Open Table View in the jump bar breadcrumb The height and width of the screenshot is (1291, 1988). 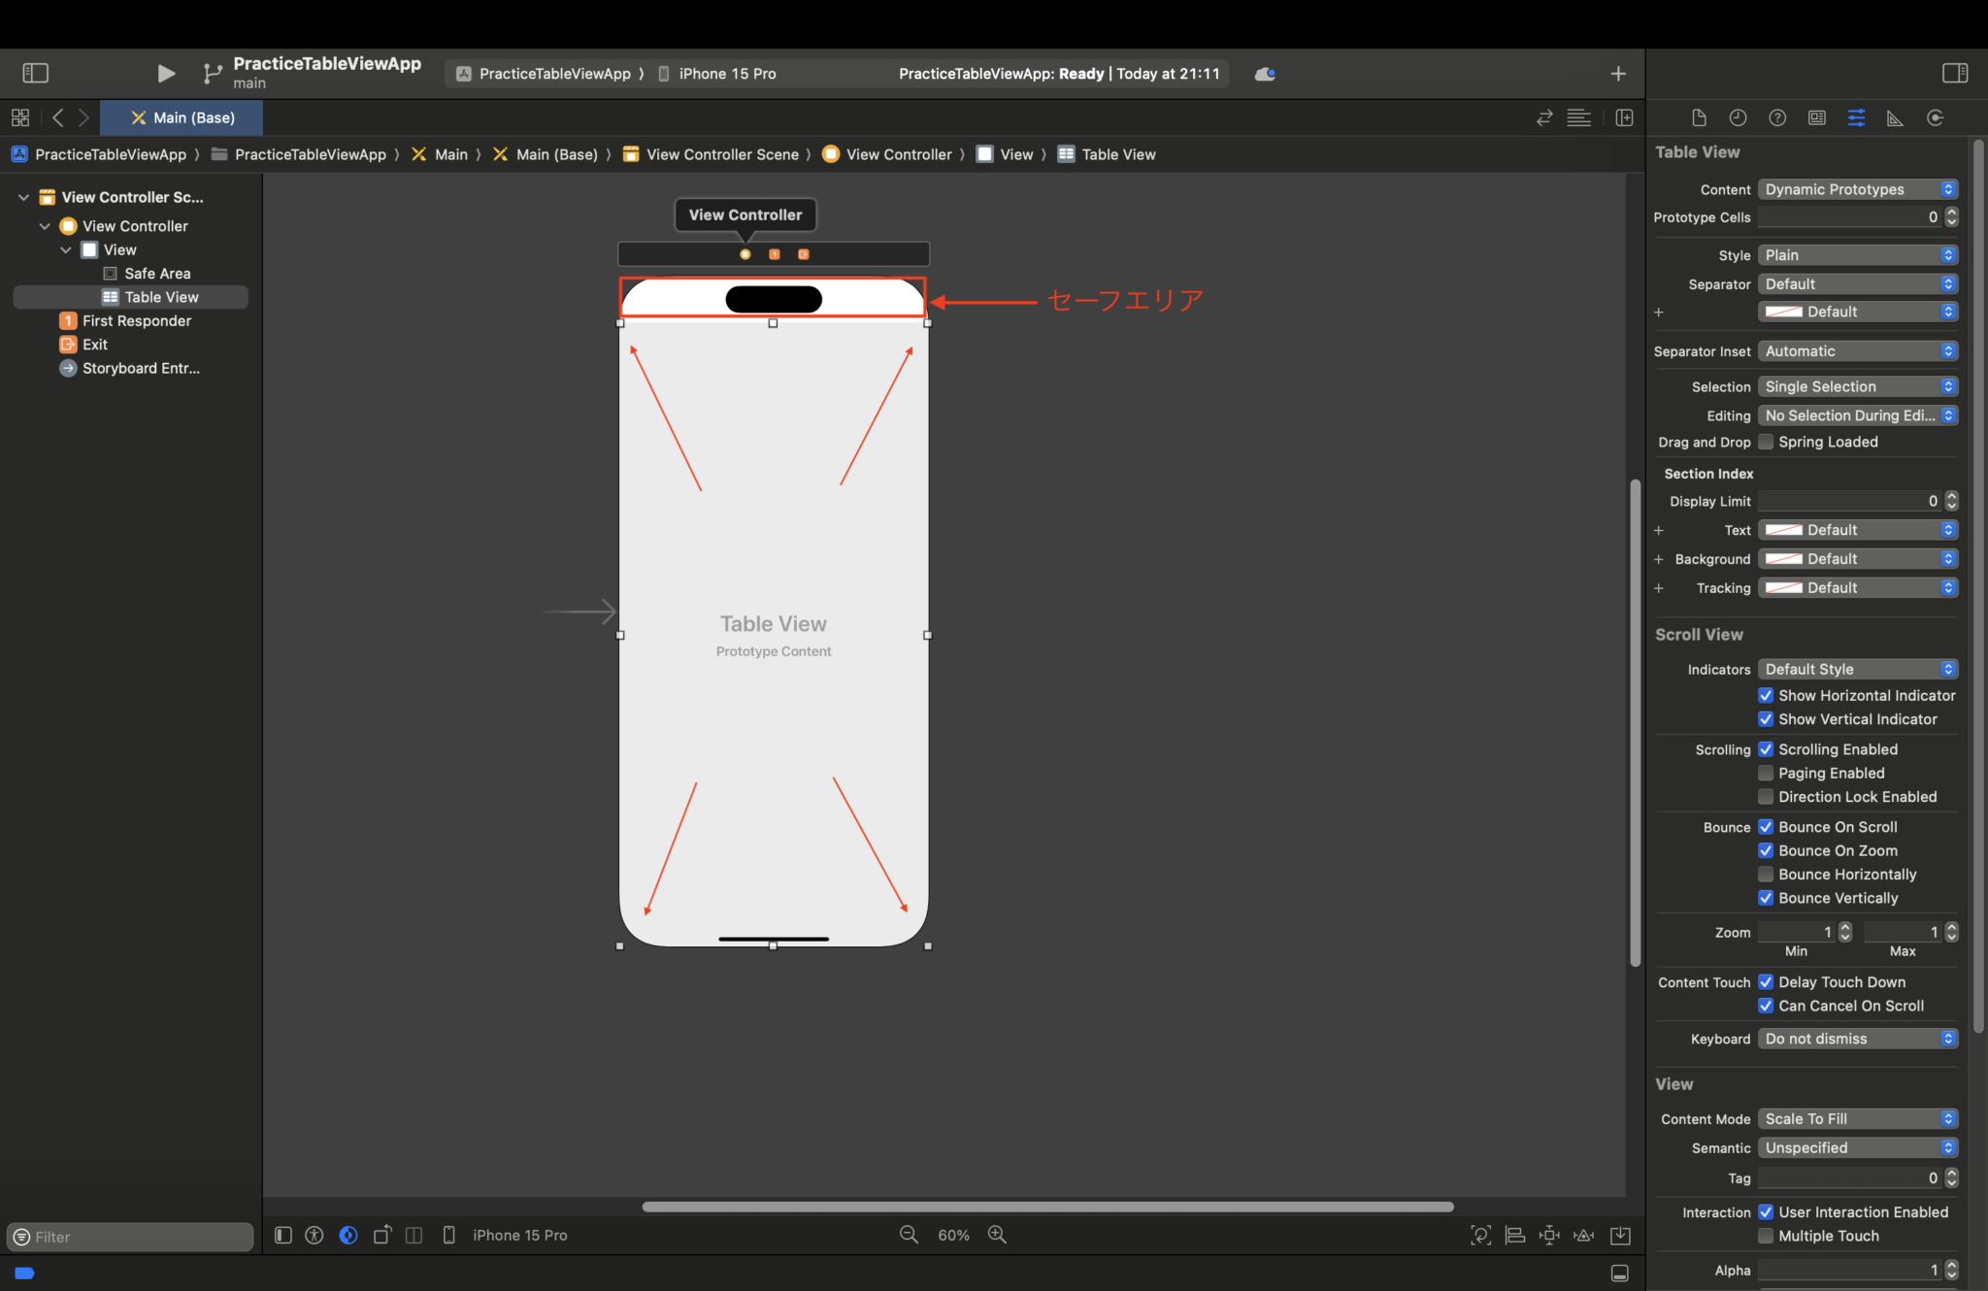[1116, 153]
